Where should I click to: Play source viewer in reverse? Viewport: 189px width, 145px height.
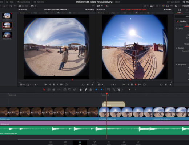click(x=50, y=84)
